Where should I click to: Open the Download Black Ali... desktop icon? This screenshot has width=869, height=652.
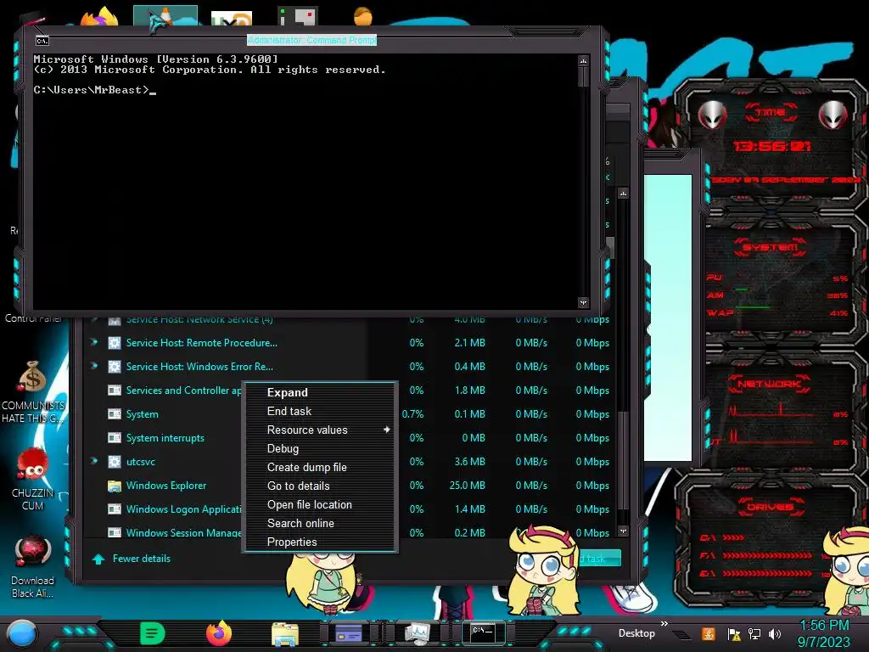(x=32, y=552)
